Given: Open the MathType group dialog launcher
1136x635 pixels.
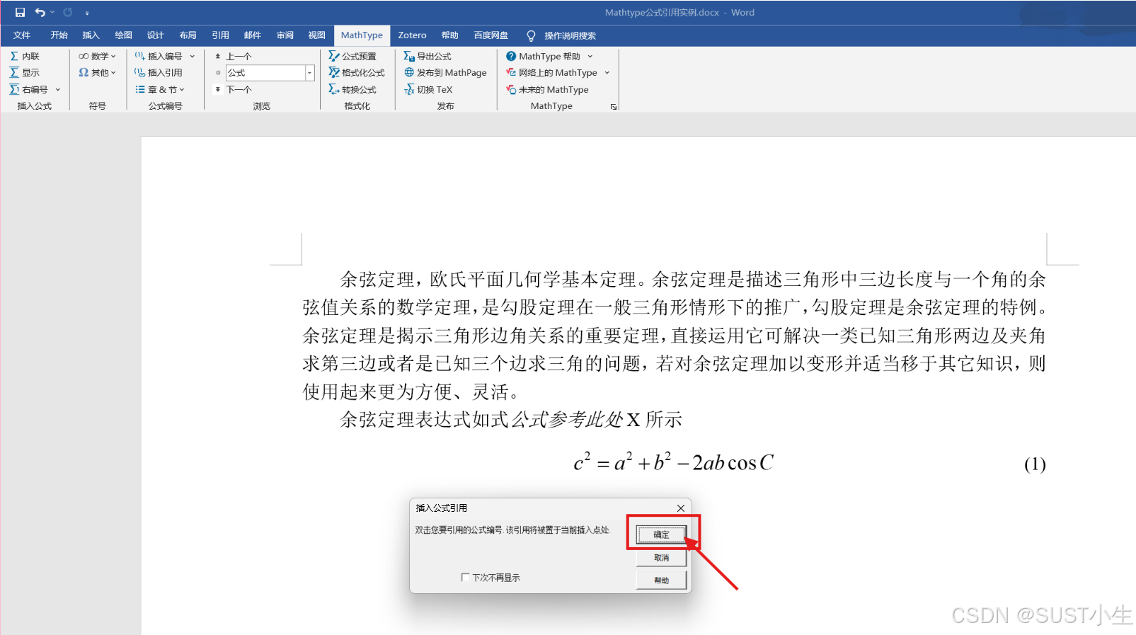Looking at the screenshot, I should 614,107.
